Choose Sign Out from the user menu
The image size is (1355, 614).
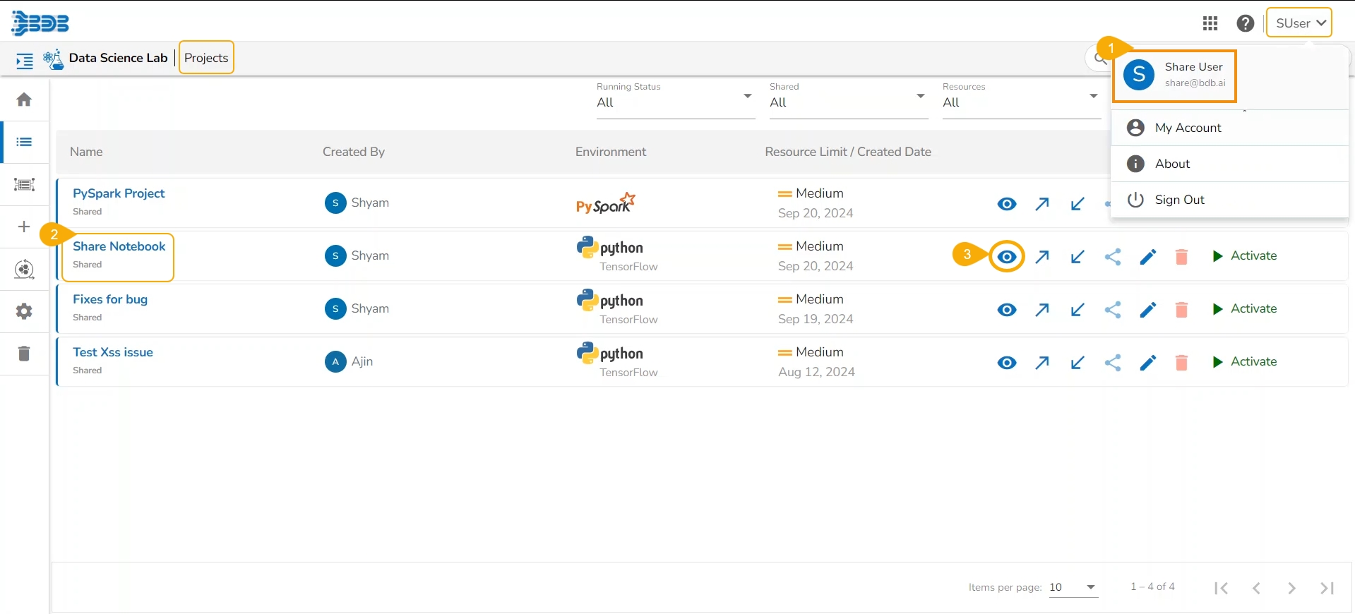(x=1179, y=200)
